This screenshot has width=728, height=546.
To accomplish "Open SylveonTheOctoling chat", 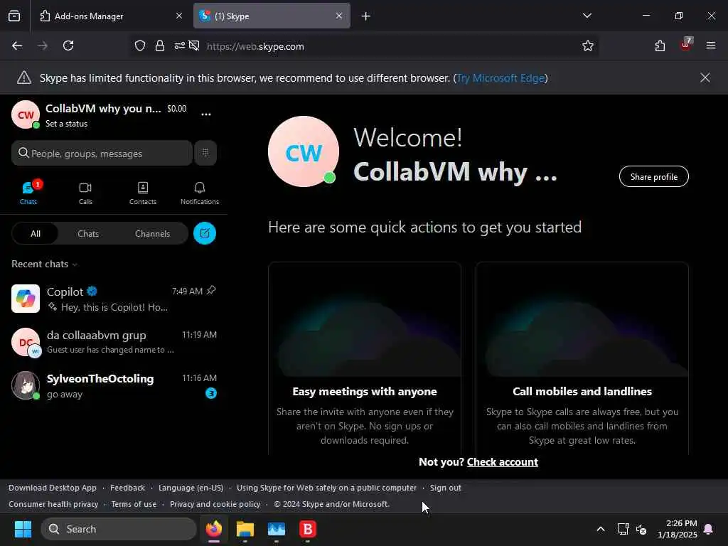I will (114, 385).
